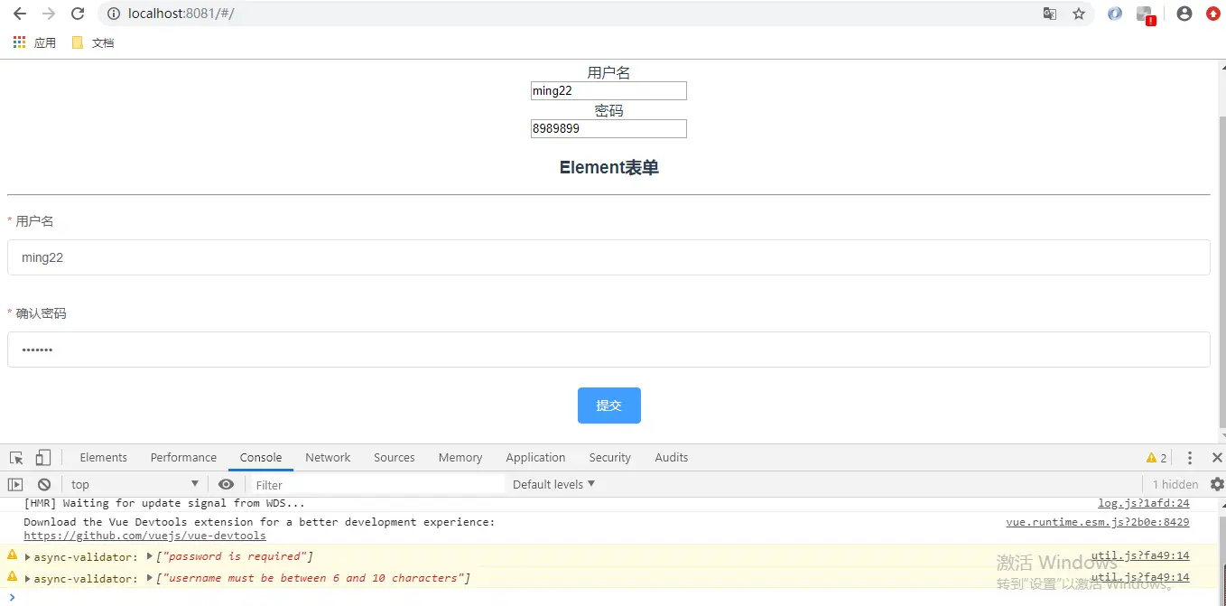1226x606 pixels.
Task: Open util.js link of username warning
Action: click(x=1140, y=578)
